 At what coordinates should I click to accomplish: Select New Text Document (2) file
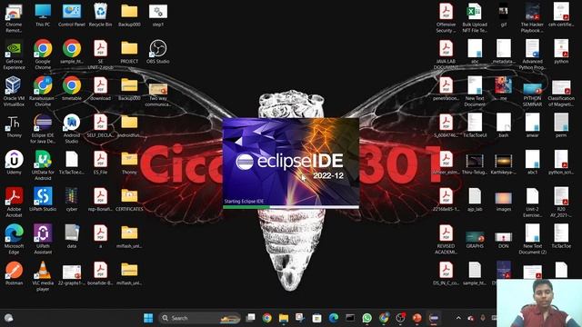coord(532,239)
